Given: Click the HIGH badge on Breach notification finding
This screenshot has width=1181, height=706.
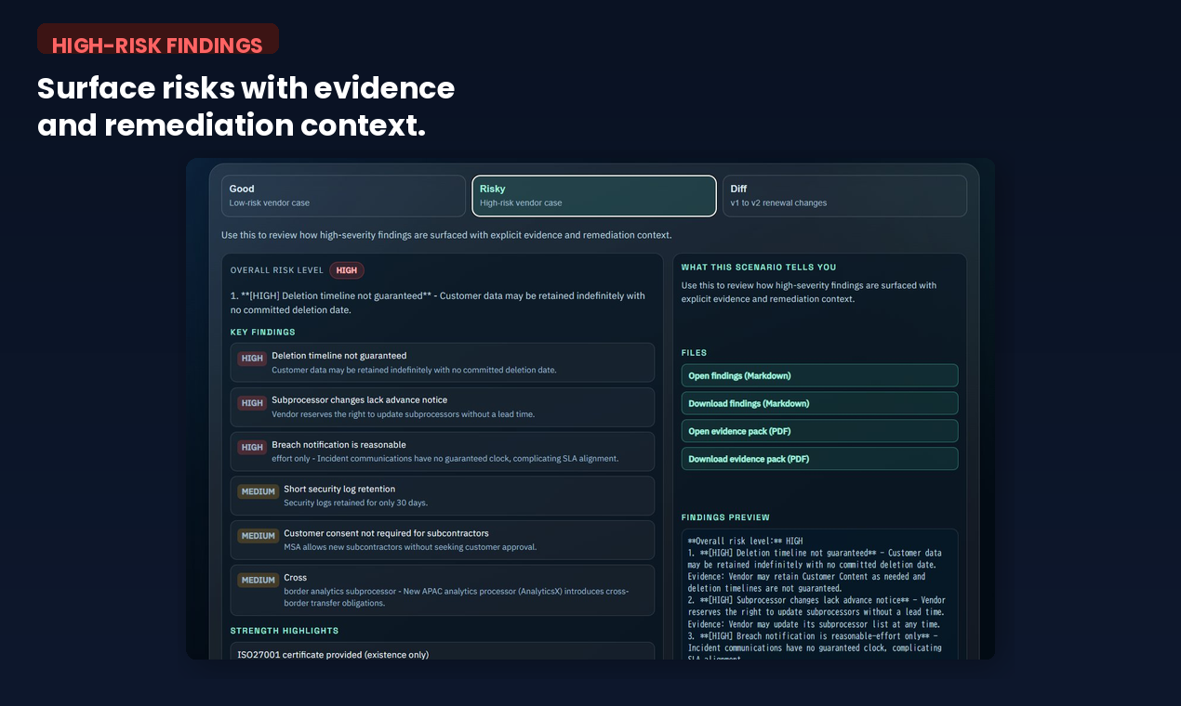Looking at the screenshot, I should pos(251,447).
